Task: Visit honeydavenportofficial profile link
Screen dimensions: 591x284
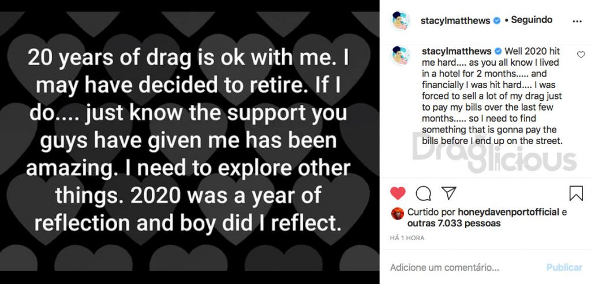Action: (x=508, y=213)
